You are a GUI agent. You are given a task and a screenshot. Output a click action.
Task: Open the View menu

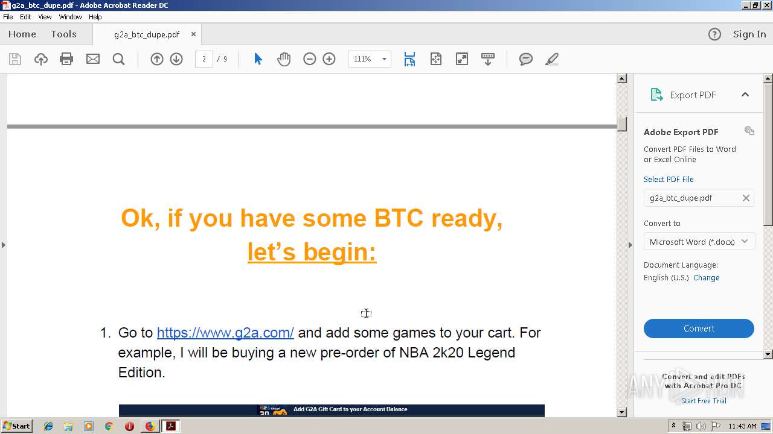point(45,17)
